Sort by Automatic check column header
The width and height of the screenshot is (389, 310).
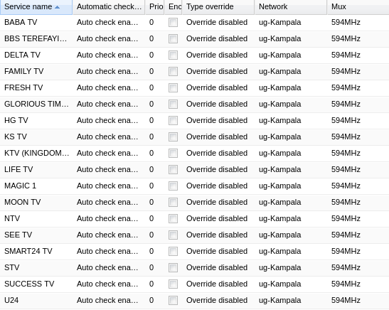coord(109,7)
